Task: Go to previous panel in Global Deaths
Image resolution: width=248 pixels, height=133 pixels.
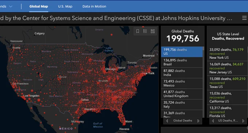Action: click(x=167, y=121)
